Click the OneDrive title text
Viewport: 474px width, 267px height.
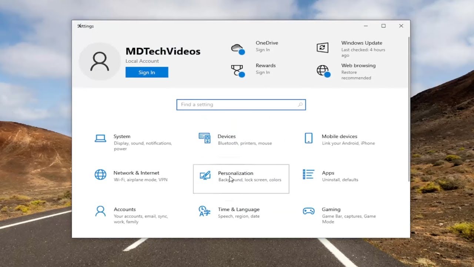click(267, 43)
